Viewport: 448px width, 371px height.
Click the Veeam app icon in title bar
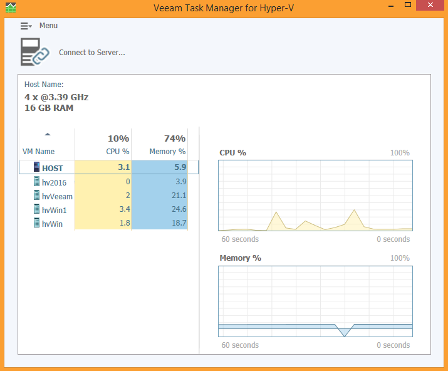click(x=11, y=8)
